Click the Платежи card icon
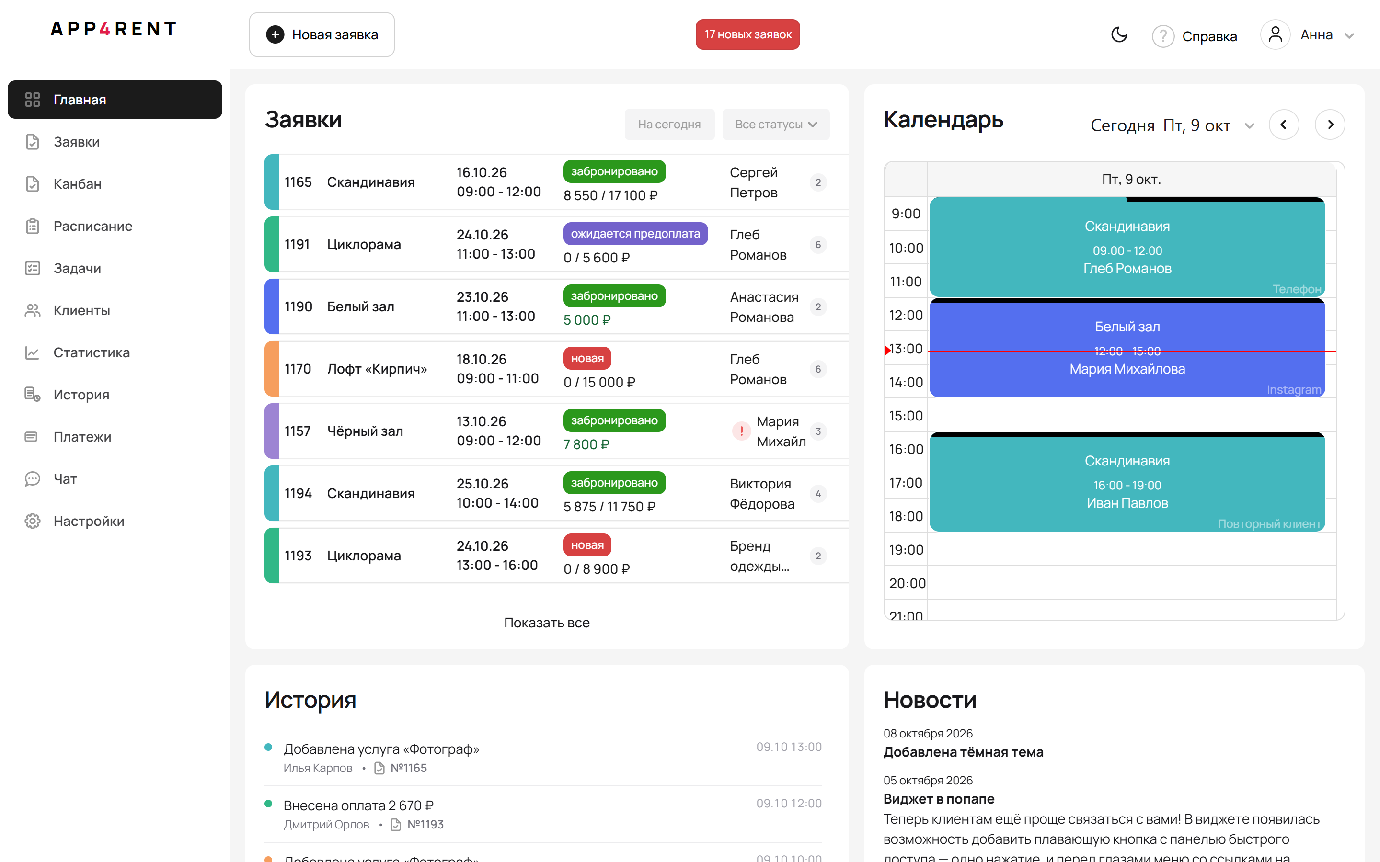 (31, 437)
